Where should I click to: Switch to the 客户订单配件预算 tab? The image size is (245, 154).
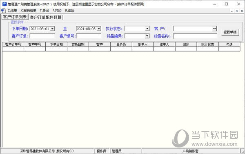click(46, 17)
